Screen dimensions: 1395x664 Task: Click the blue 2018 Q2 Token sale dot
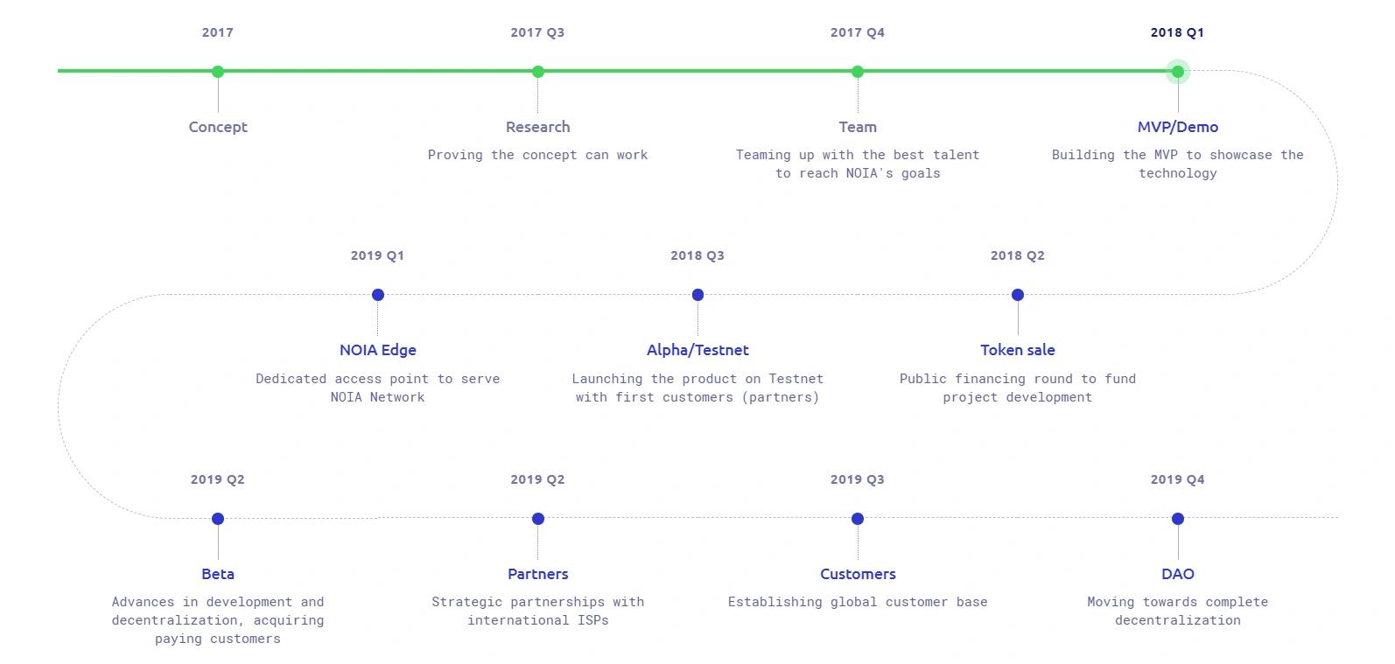click(x=1018, y=295)
